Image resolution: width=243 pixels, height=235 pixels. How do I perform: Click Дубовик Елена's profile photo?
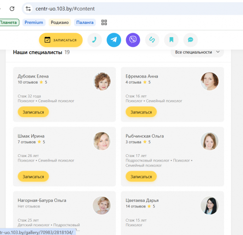pos(102,81)
